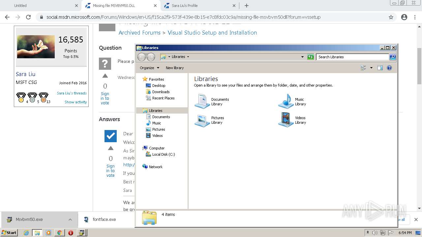Show the preview pane icon
Image resolution: width=422 pixels, height=237 pixels.
[380, 68]
